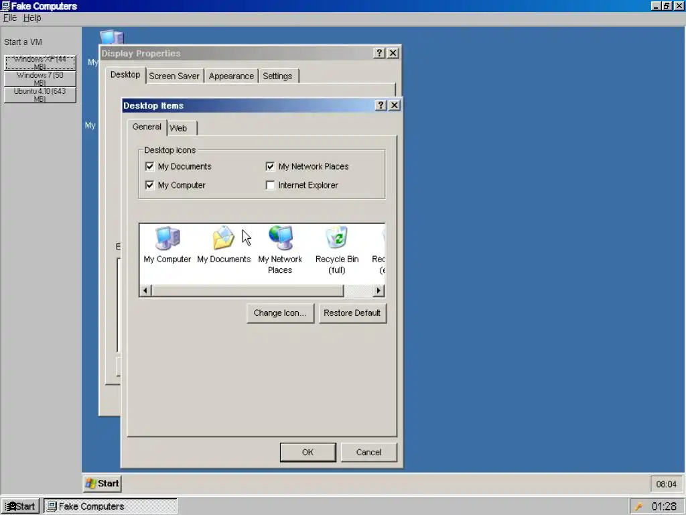Switch to the Web tab
Image resolution: width=686 pixels, height=515 pixels.
click(x=182, y=128)
